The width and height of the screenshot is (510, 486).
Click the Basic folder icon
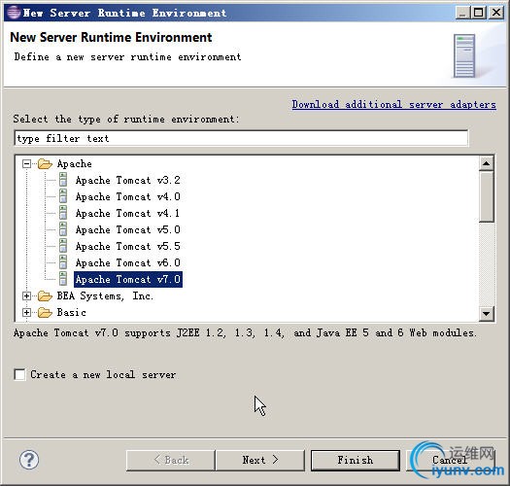(45, 313)
